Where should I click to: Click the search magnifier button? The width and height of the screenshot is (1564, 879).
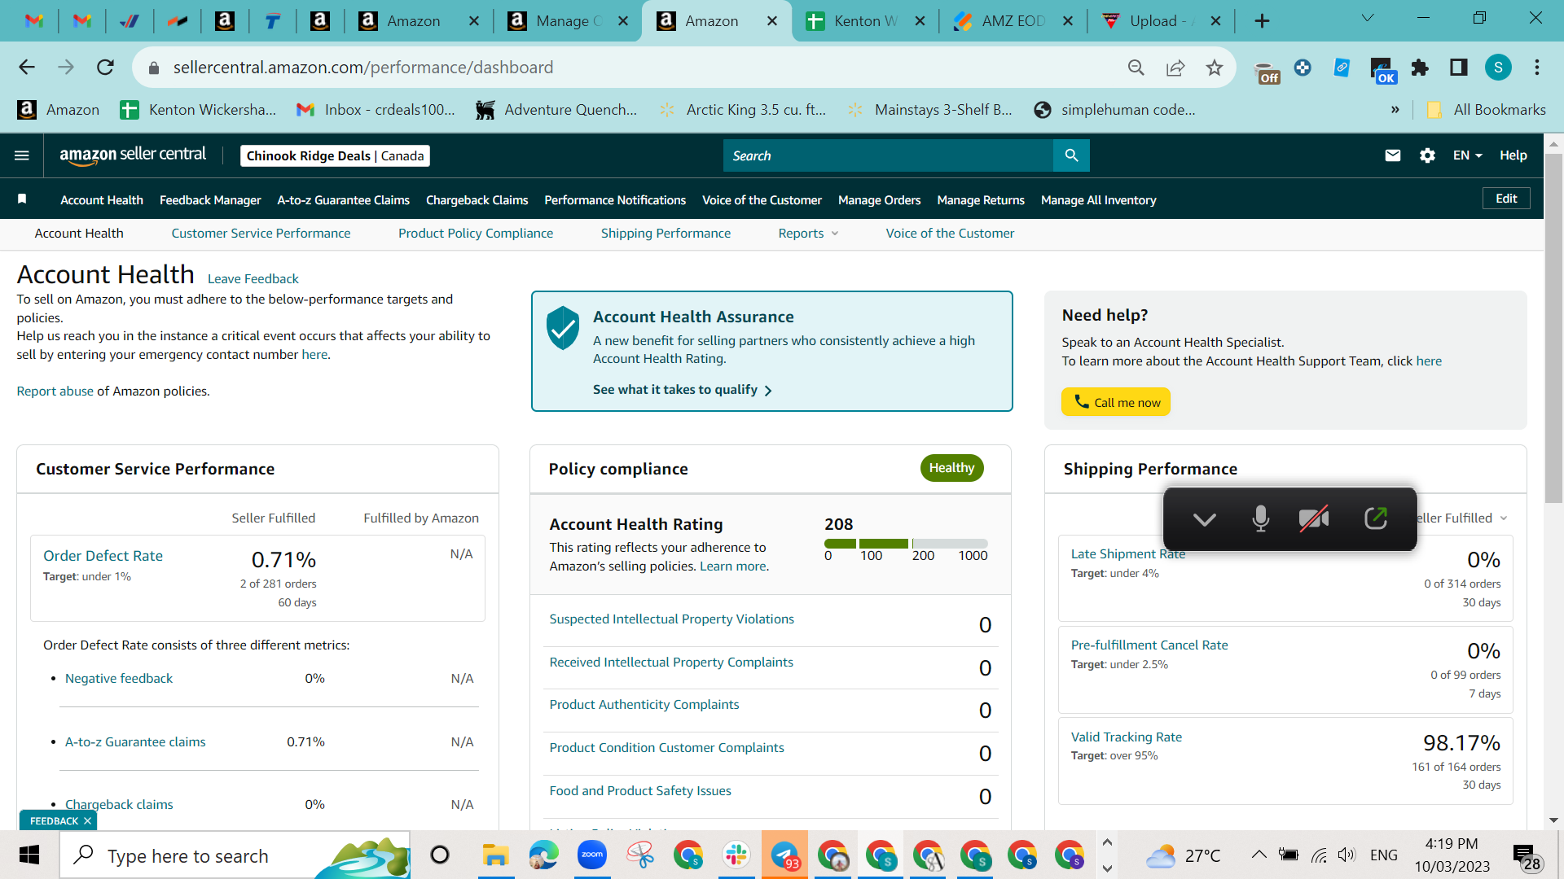[1071, 155]
